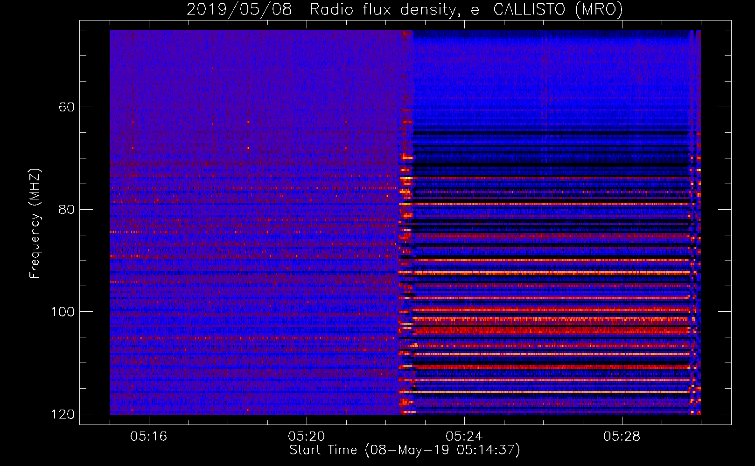
Task: Click the '05:24' time tick label
Action: tap(464, 437)
